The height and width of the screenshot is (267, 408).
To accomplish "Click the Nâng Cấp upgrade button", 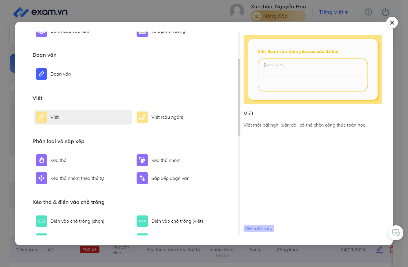I will pyautogui.click(x=278, y=16).
